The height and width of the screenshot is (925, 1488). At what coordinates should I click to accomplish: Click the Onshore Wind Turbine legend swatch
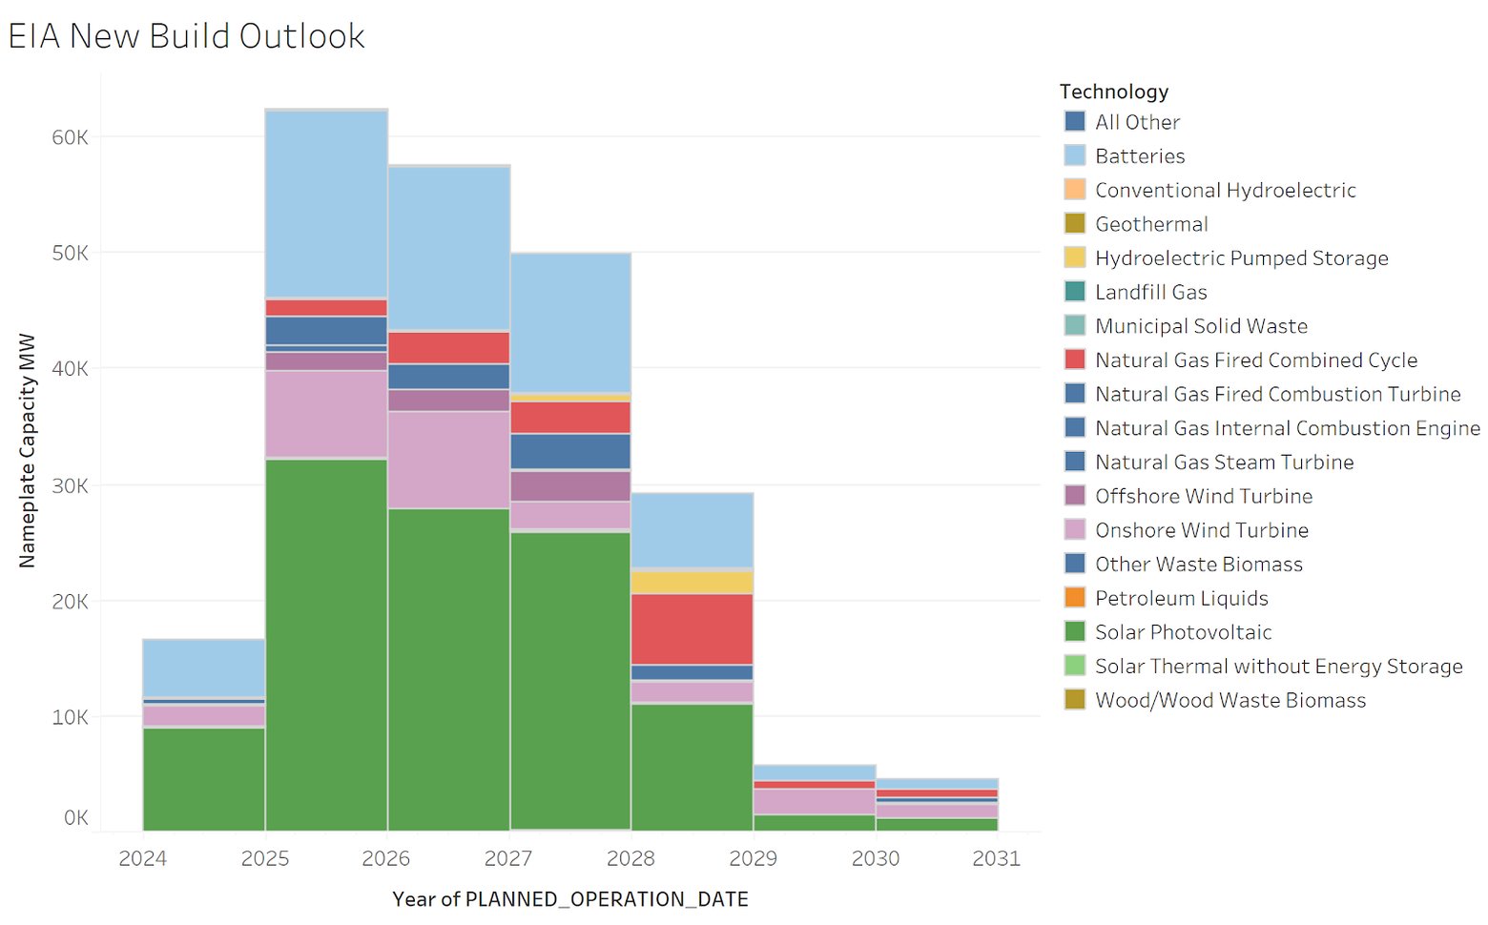coord(1074,529)
